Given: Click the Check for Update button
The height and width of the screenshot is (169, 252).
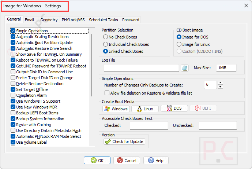Looking at the screenshot, I should [124, 142].
